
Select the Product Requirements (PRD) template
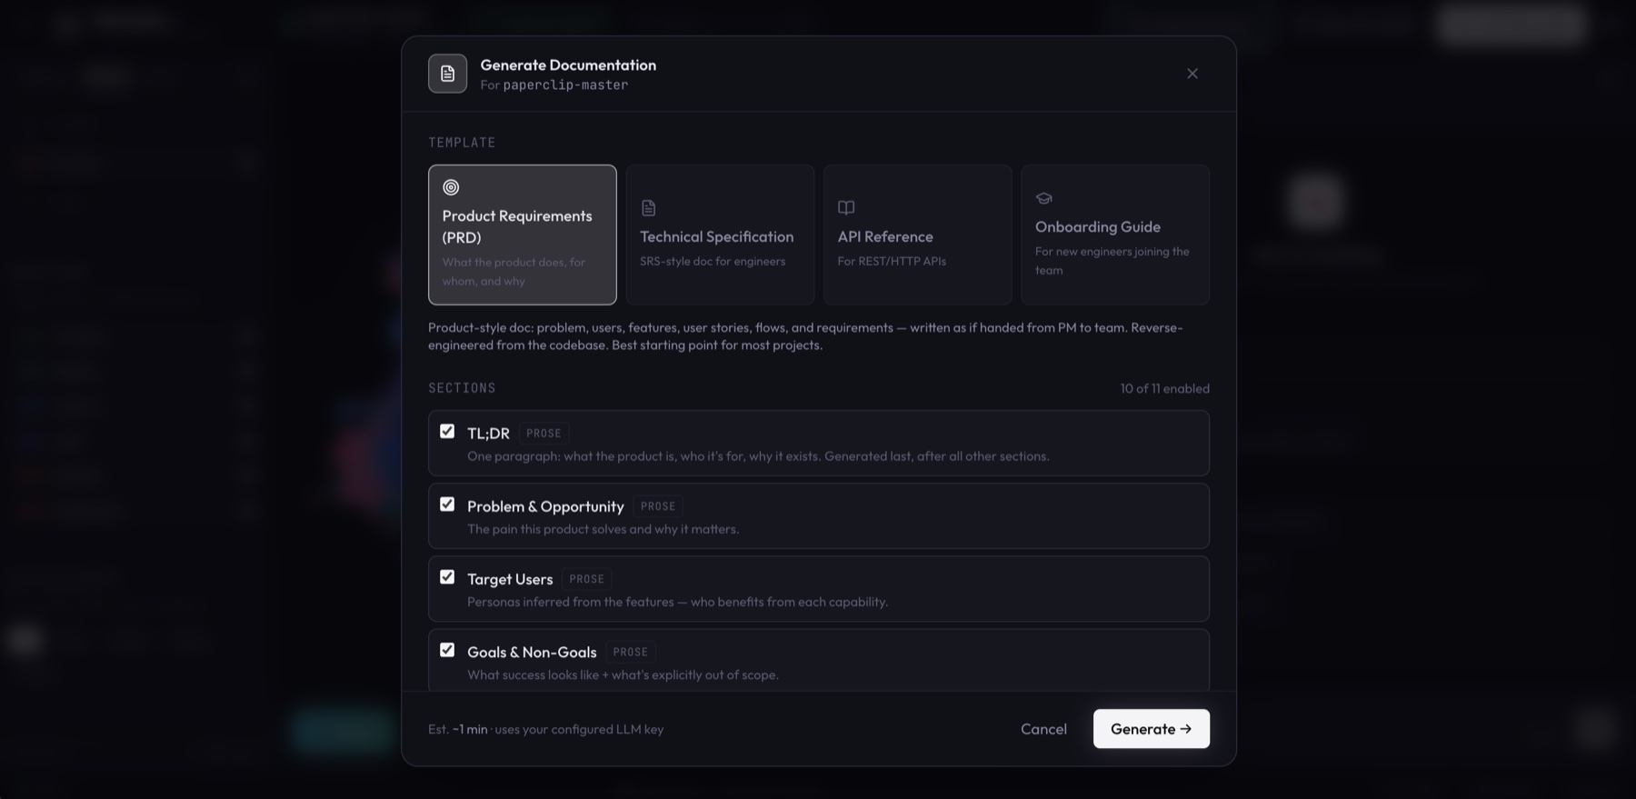click(x=522, y=235)
